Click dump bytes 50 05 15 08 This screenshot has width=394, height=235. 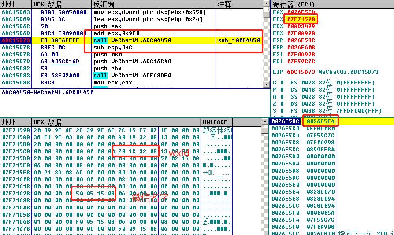pos(95,193)
